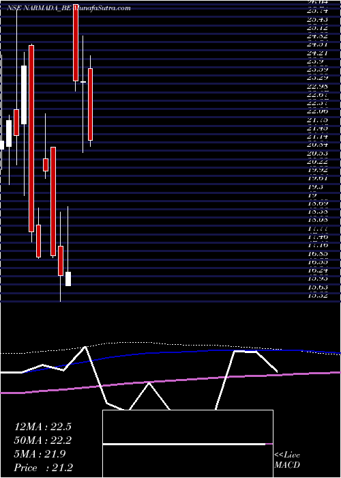This screenshot has width=341, height=478.
Task: Click the NSE NARMADA_BE chart title
Action: pyautogui.click(x=69, y=8)
